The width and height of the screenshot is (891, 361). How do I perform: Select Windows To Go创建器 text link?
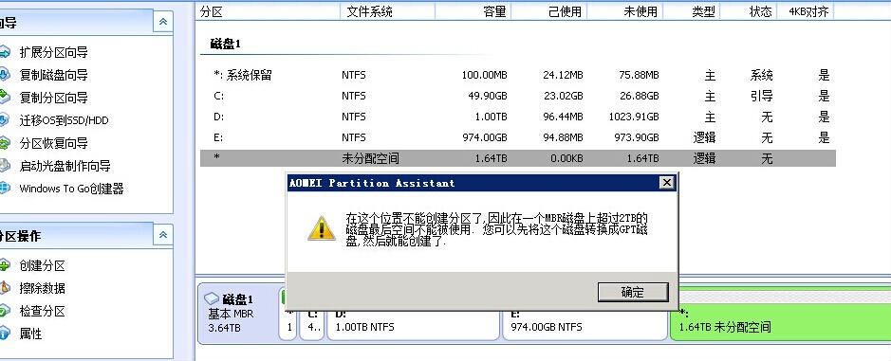(71, 189)
